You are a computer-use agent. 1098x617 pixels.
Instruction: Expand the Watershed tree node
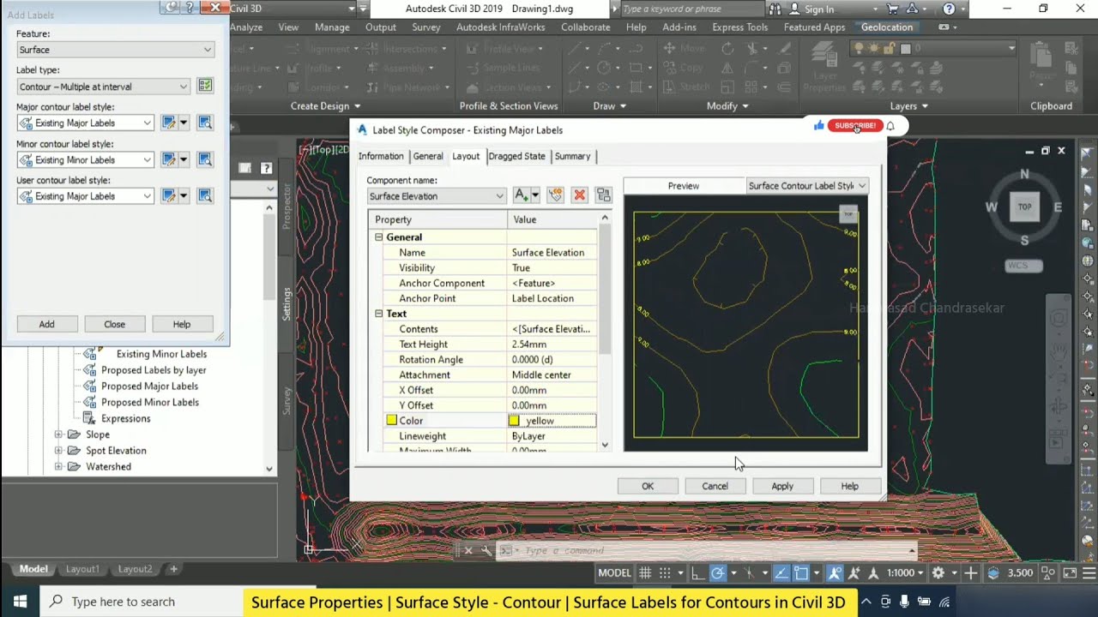tap(58, 467)
